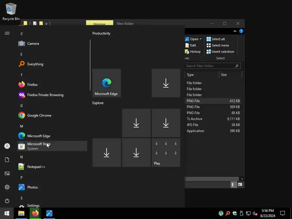Launch Firefox Private Browsing
Image resolution: width=292 pixels, height=219 pixels.
point(52,95)
